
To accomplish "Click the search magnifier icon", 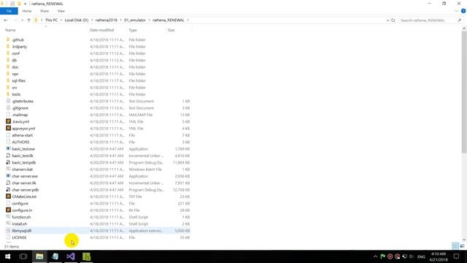I will point(460,20).
